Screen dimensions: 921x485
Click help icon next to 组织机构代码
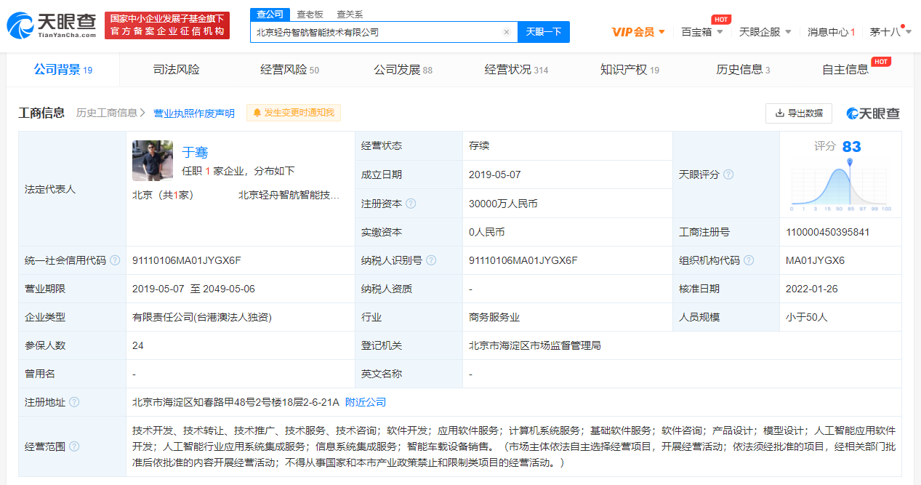pyautogui.click(x=749, y=260)
